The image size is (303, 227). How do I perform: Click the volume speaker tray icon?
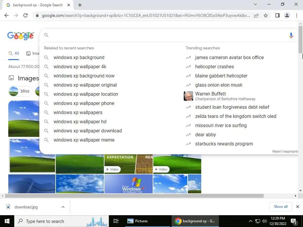265,221
